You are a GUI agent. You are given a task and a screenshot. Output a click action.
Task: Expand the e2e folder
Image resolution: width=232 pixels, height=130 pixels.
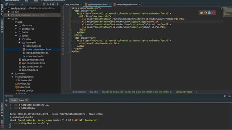coord(9,12)
